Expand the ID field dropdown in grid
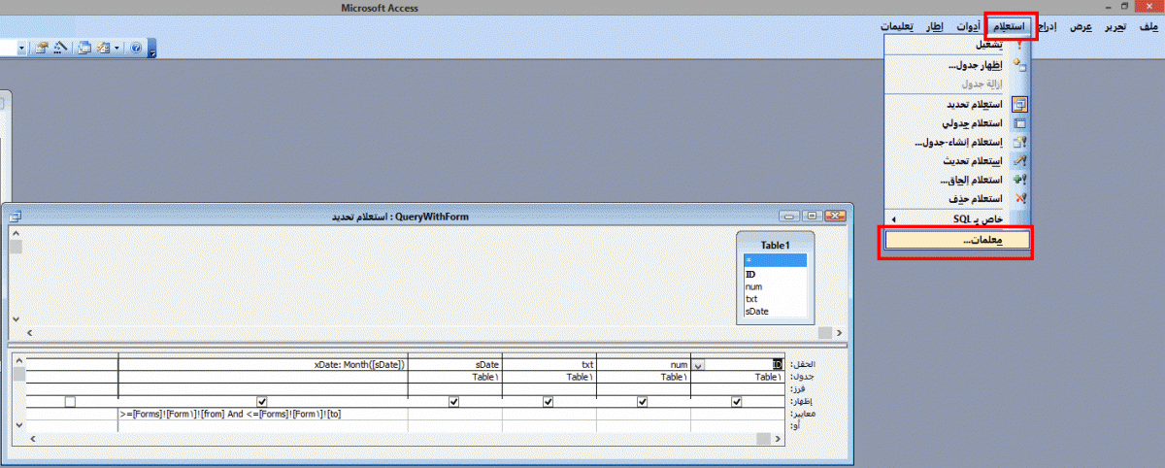Screen dimensions: 1165x468 (699, 365)
